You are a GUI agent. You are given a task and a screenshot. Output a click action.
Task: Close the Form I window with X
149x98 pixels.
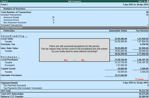tap(147, 1)
